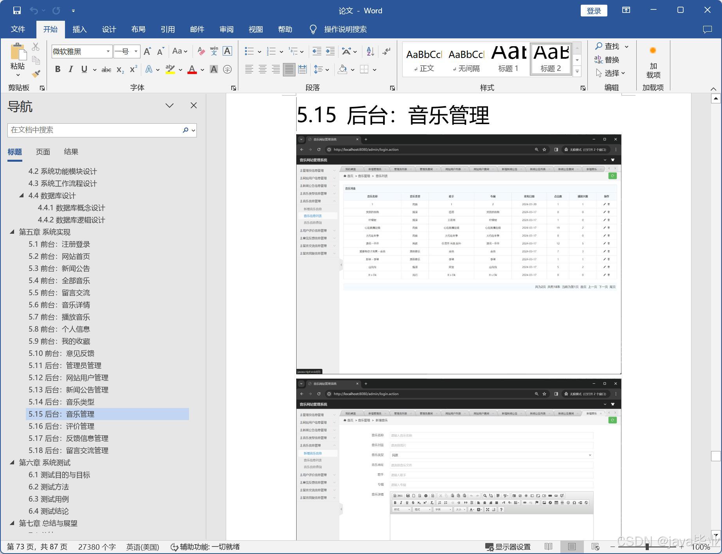Collapse the 第六章 系统测试 heading
The width and height of the screenshot is (722, 554).
[x=12, y=462]
